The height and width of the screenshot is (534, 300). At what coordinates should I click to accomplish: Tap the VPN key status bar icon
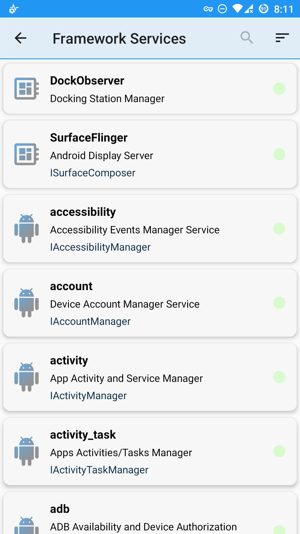coord(208,9)
